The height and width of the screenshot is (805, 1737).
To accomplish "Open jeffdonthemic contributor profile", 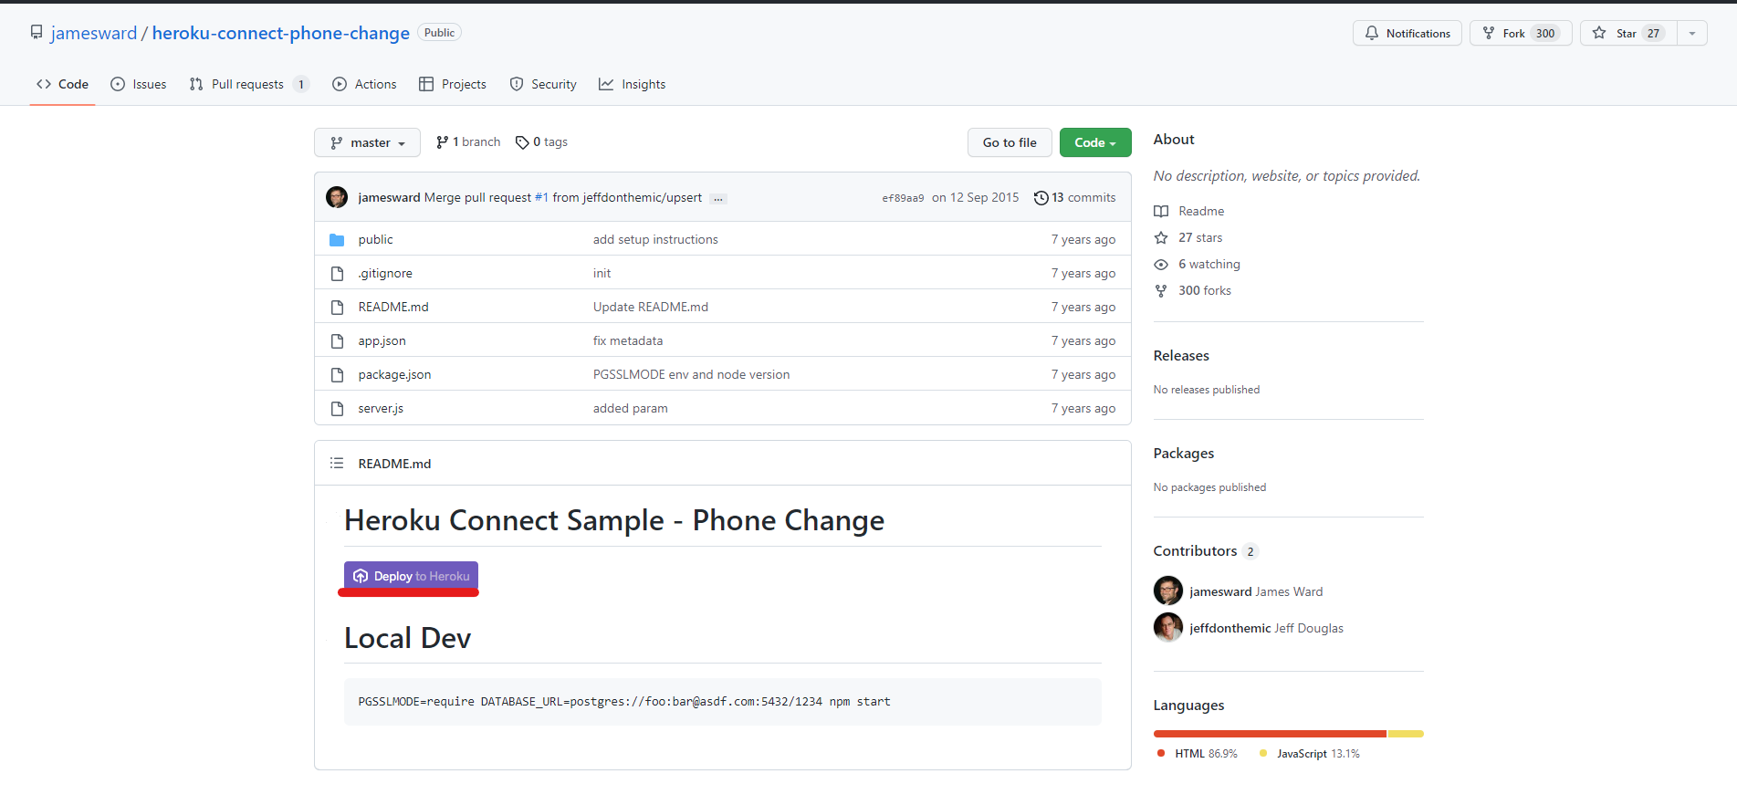I will (x=1230, y=628).
